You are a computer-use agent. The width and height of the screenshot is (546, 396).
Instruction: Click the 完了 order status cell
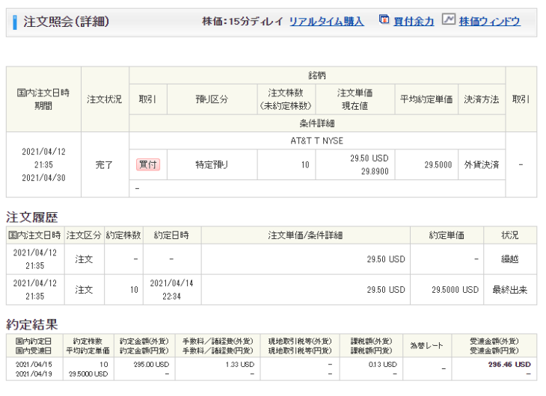click(x=104, y=164)
